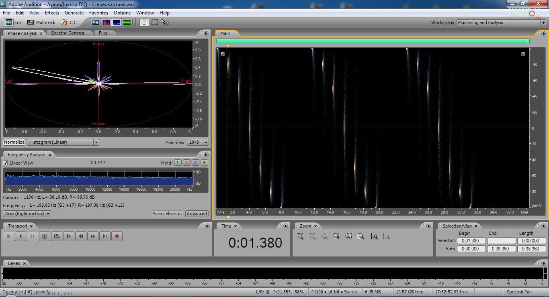Open Phase Analysis panel options menu
Screen dimensions: 549x297
[206, 33]
